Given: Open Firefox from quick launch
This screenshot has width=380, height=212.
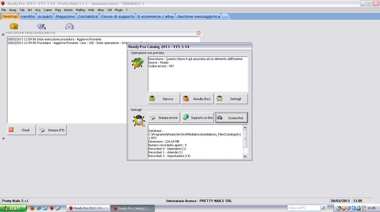Looking at the screenshot, I should (32, 208).
